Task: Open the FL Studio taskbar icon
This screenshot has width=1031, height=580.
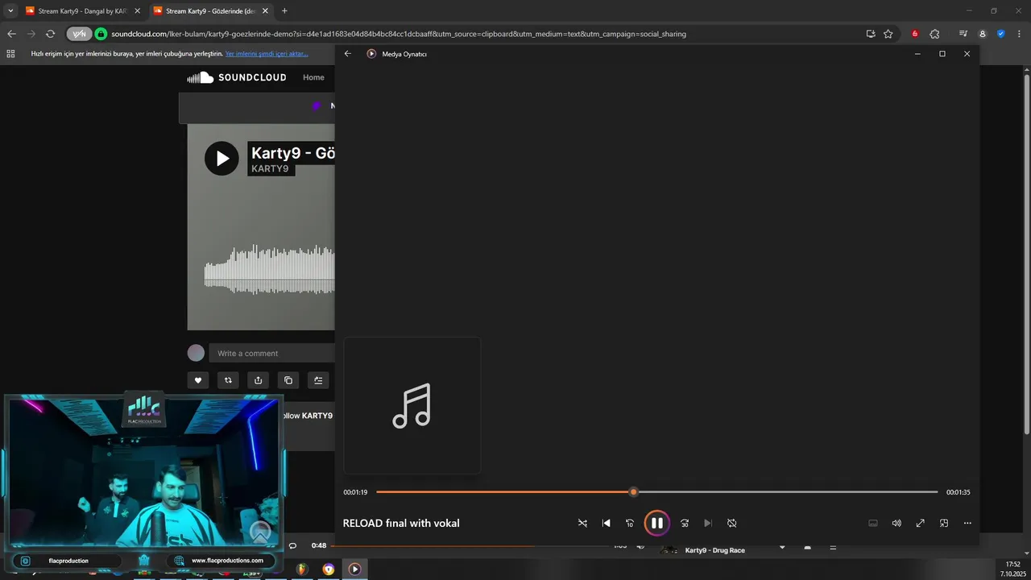Action: pyautogui.click(x=302, y=570)
